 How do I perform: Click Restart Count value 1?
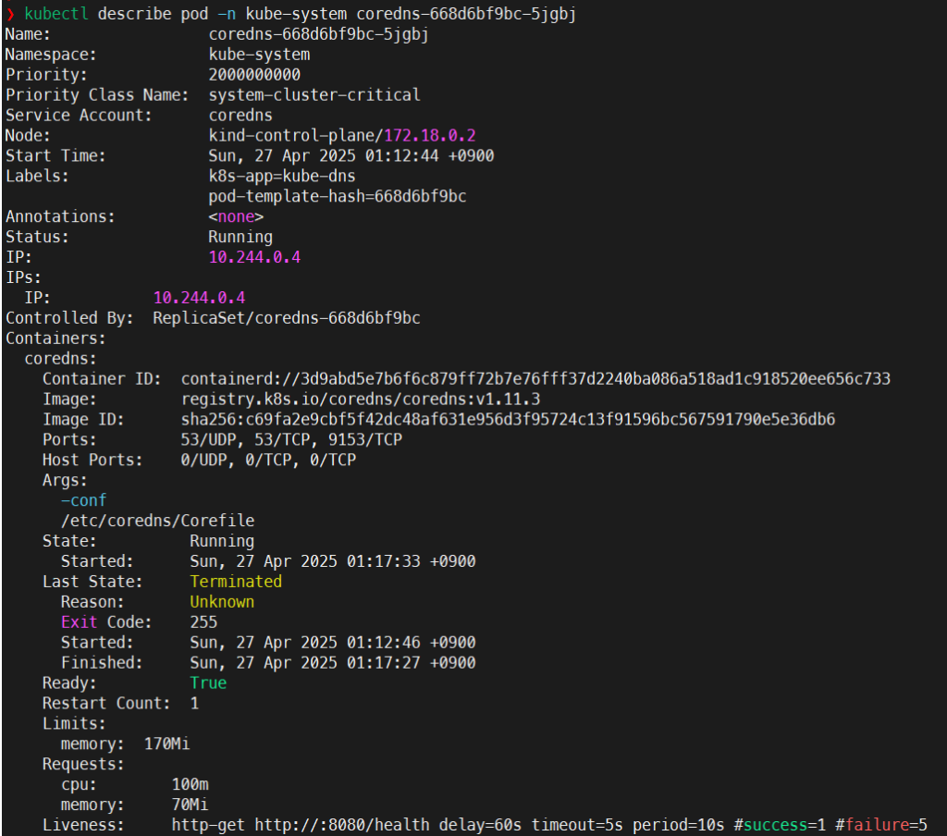pyautogui.click(x=194, y=704)
